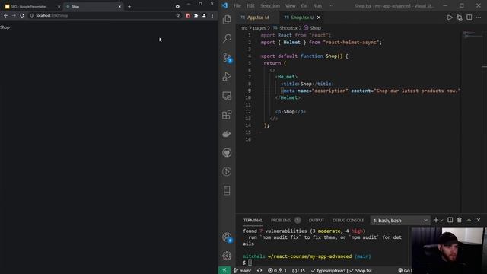Screen dimensions: 487x274
Task: Click line number 9 in the gutter
Action: [250, 91]
